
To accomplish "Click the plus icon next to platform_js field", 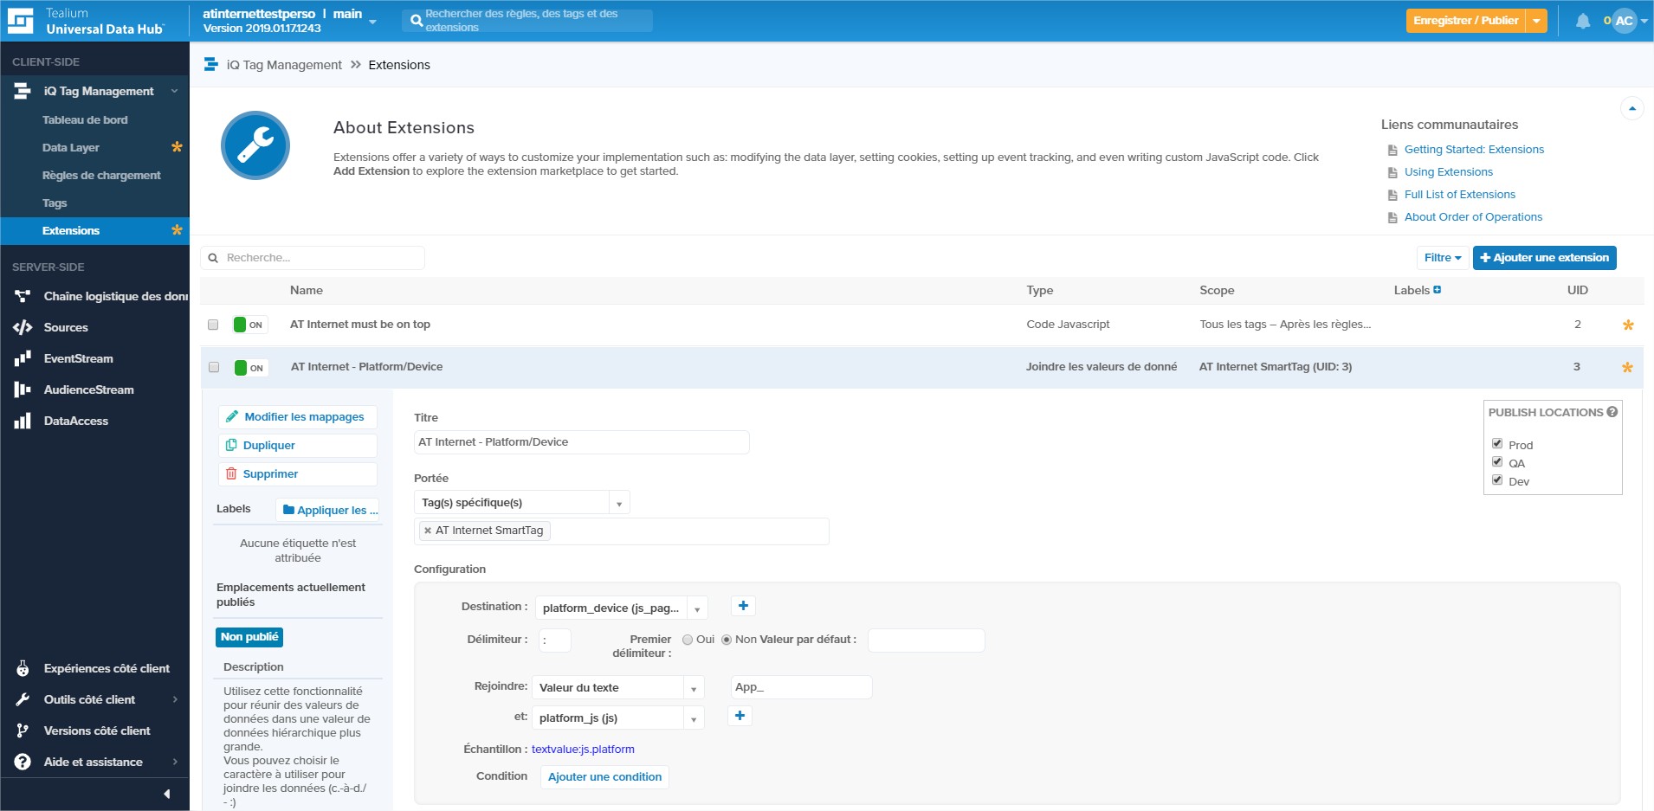I will point(740,716).
